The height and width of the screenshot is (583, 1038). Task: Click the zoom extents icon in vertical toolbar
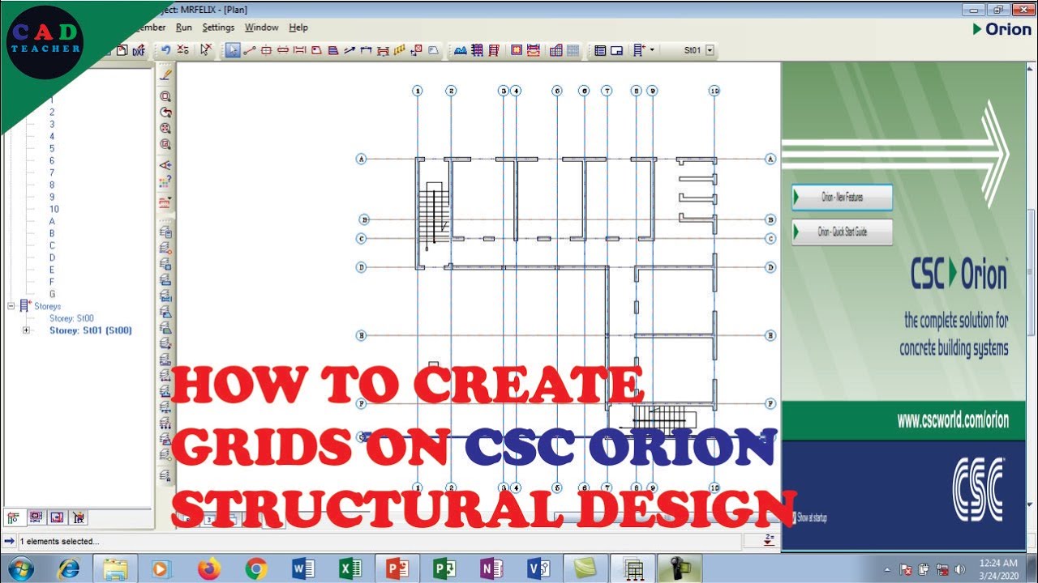[165, 129]
